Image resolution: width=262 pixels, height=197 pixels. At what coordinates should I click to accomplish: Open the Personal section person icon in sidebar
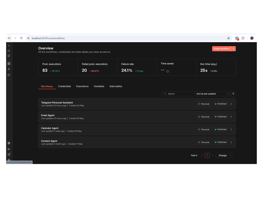pos(9,69)
